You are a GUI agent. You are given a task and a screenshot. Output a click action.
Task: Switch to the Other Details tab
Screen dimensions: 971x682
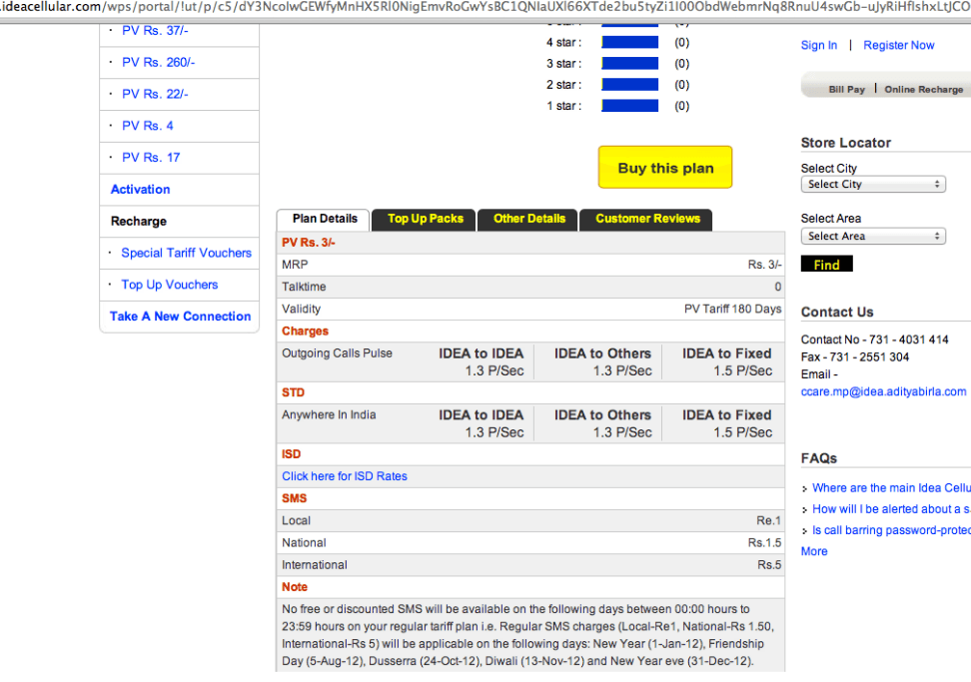[528, 219]
